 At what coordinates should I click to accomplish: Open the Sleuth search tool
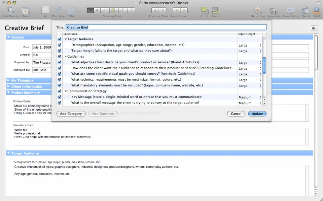pos(306,11)
